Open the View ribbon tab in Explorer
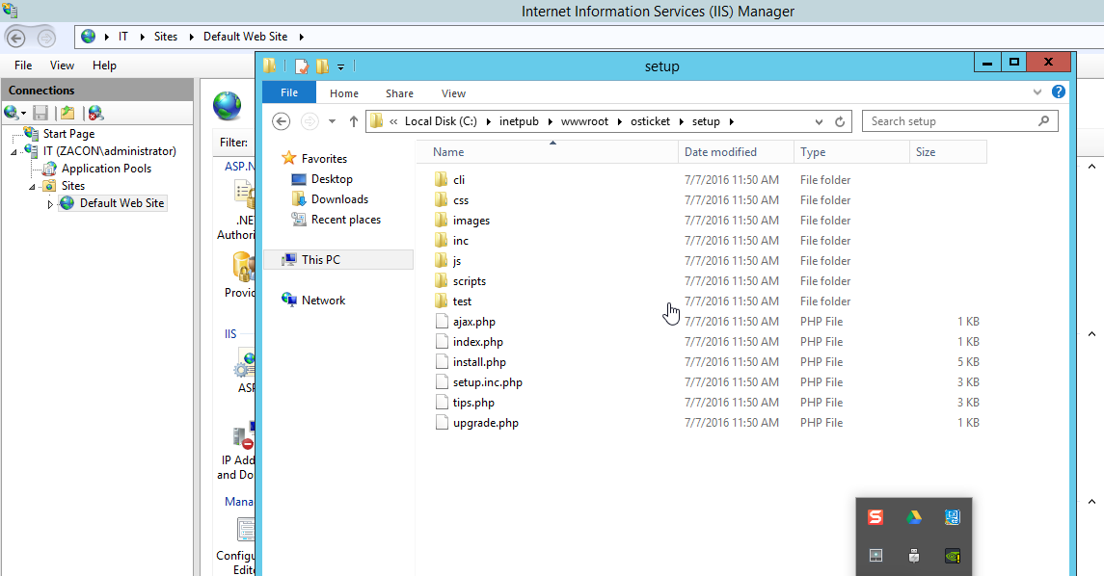This screenshot has height=576, width=1104. pyautogui.click(x=453, y=93)
